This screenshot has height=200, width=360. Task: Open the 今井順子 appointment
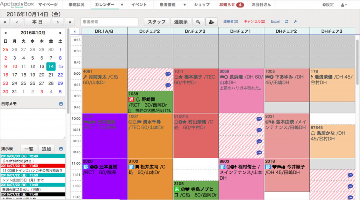(x=287, y=175)
